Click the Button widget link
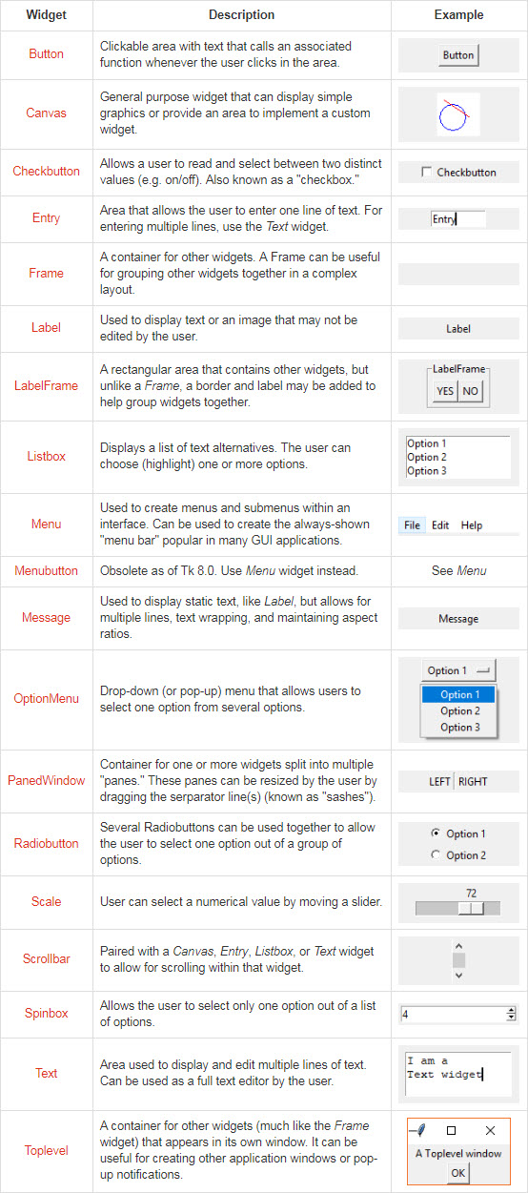528x1193 pixels. click(x=46, y=54)
